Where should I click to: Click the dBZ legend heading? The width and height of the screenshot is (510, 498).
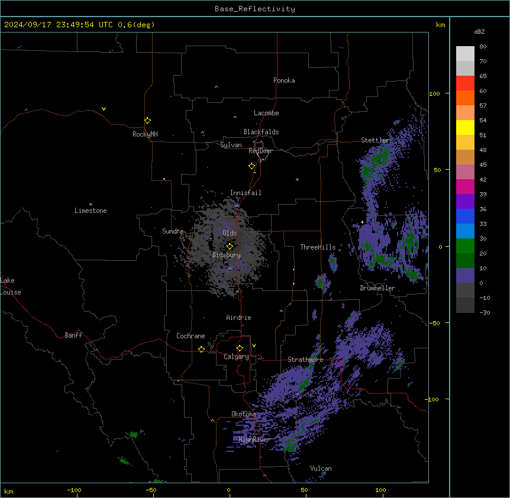click(479, 31)
